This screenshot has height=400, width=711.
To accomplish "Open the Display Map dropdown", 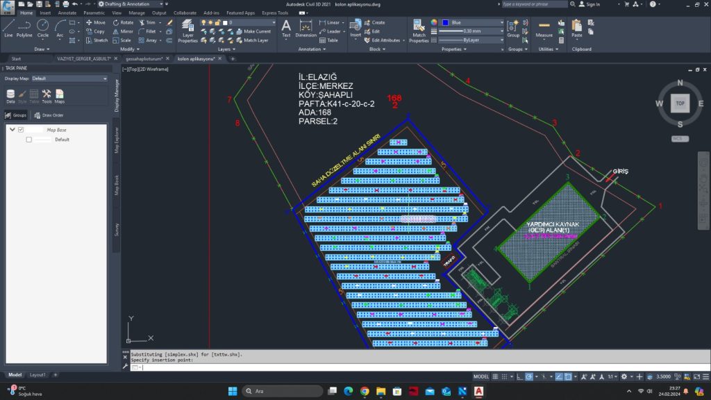I will click(x=68, y=78).
